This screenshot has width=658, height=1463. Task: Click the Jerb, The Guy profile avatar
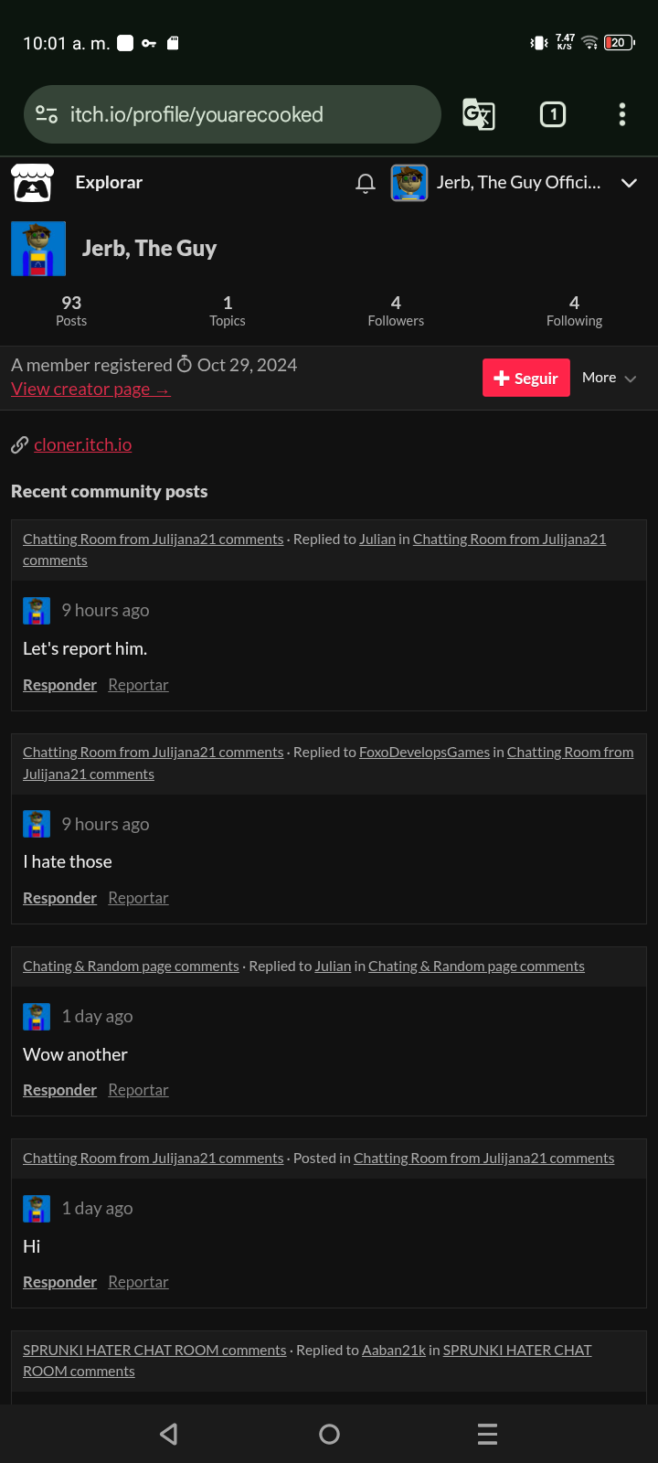38,249
